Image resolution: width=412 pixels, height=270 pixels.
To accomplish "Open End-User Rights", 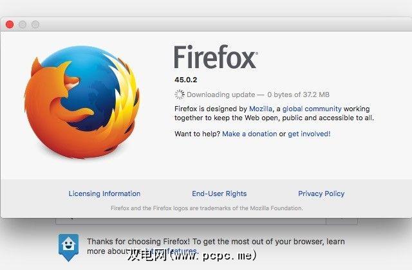I will point(220,194).
